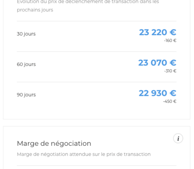
Task: Click the -310 € price difference
Action: [170, 71]
